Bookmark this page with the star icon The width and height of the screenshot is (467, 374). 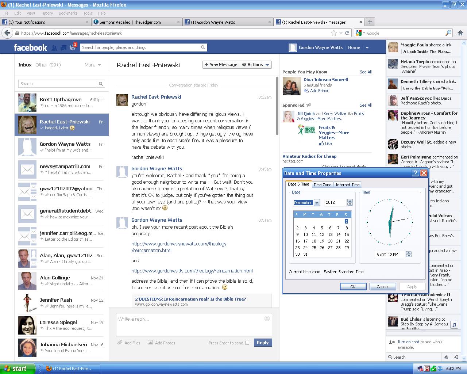tap(333, 33)
